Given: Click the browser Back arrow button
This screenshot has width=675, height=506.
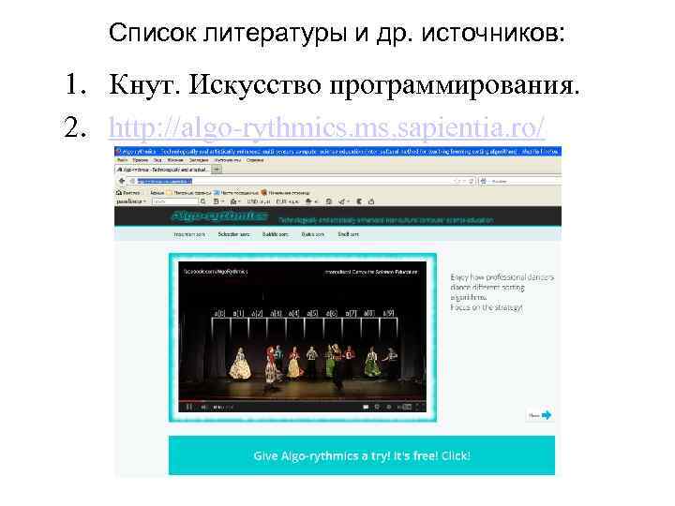Looking at the screenshot, I should point(122,181).
